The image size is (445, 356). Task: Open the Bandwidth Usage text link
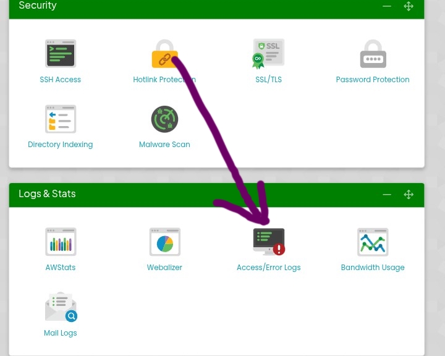(373, 268)
